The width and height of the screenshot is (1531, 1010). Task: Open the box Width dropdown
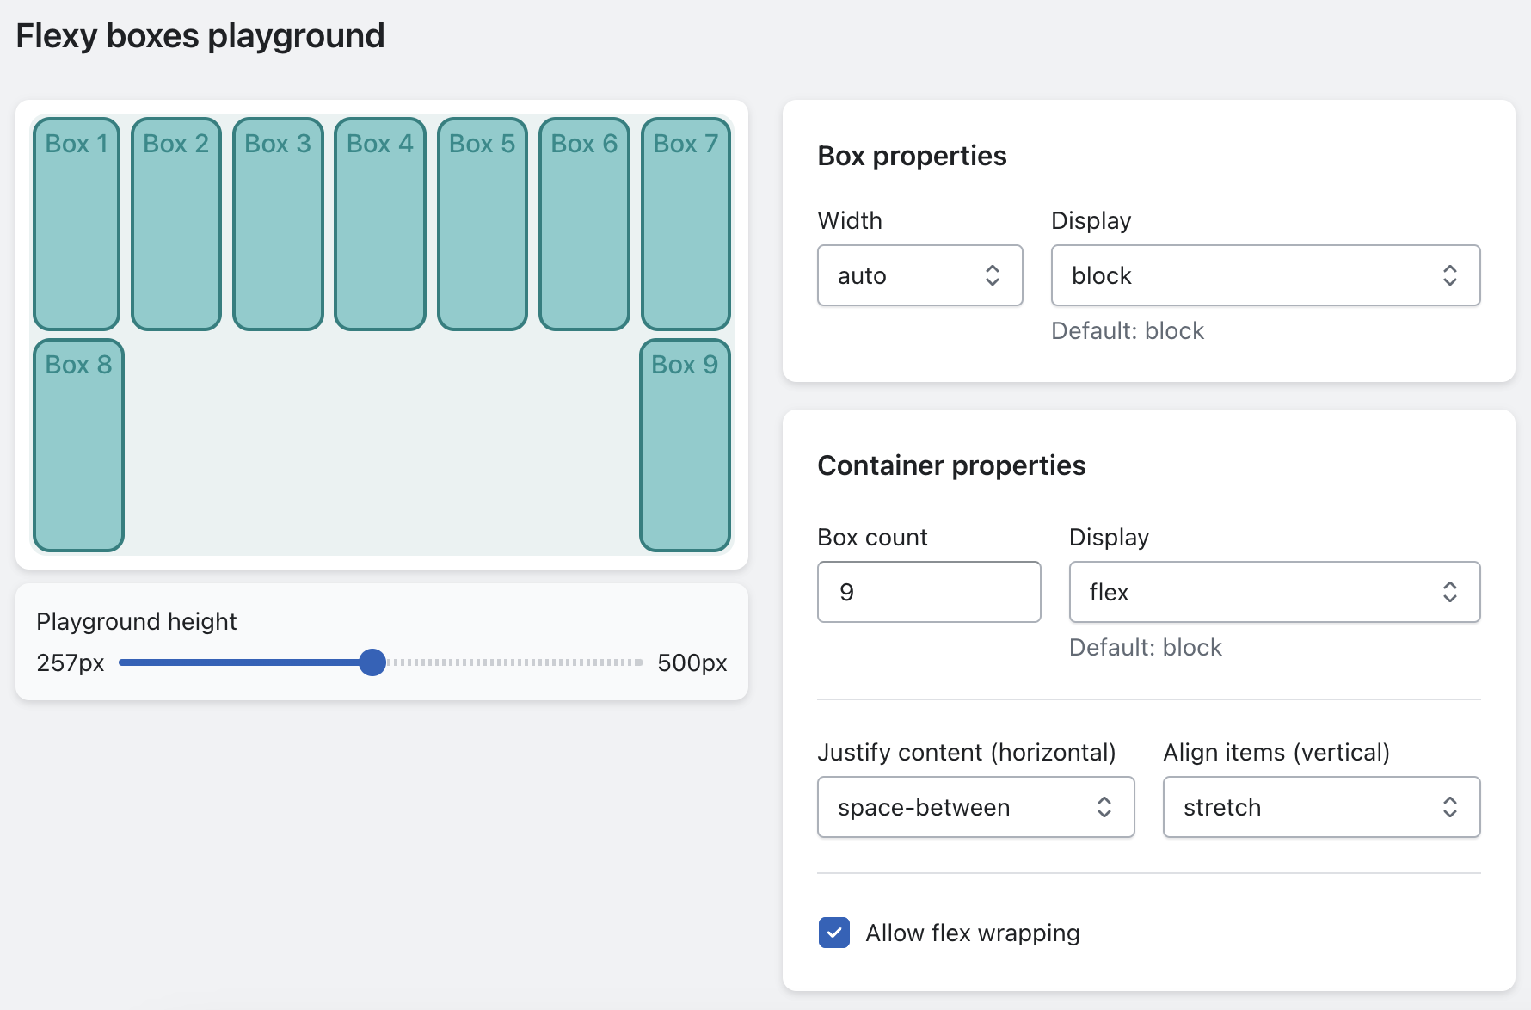pos(919,275)
